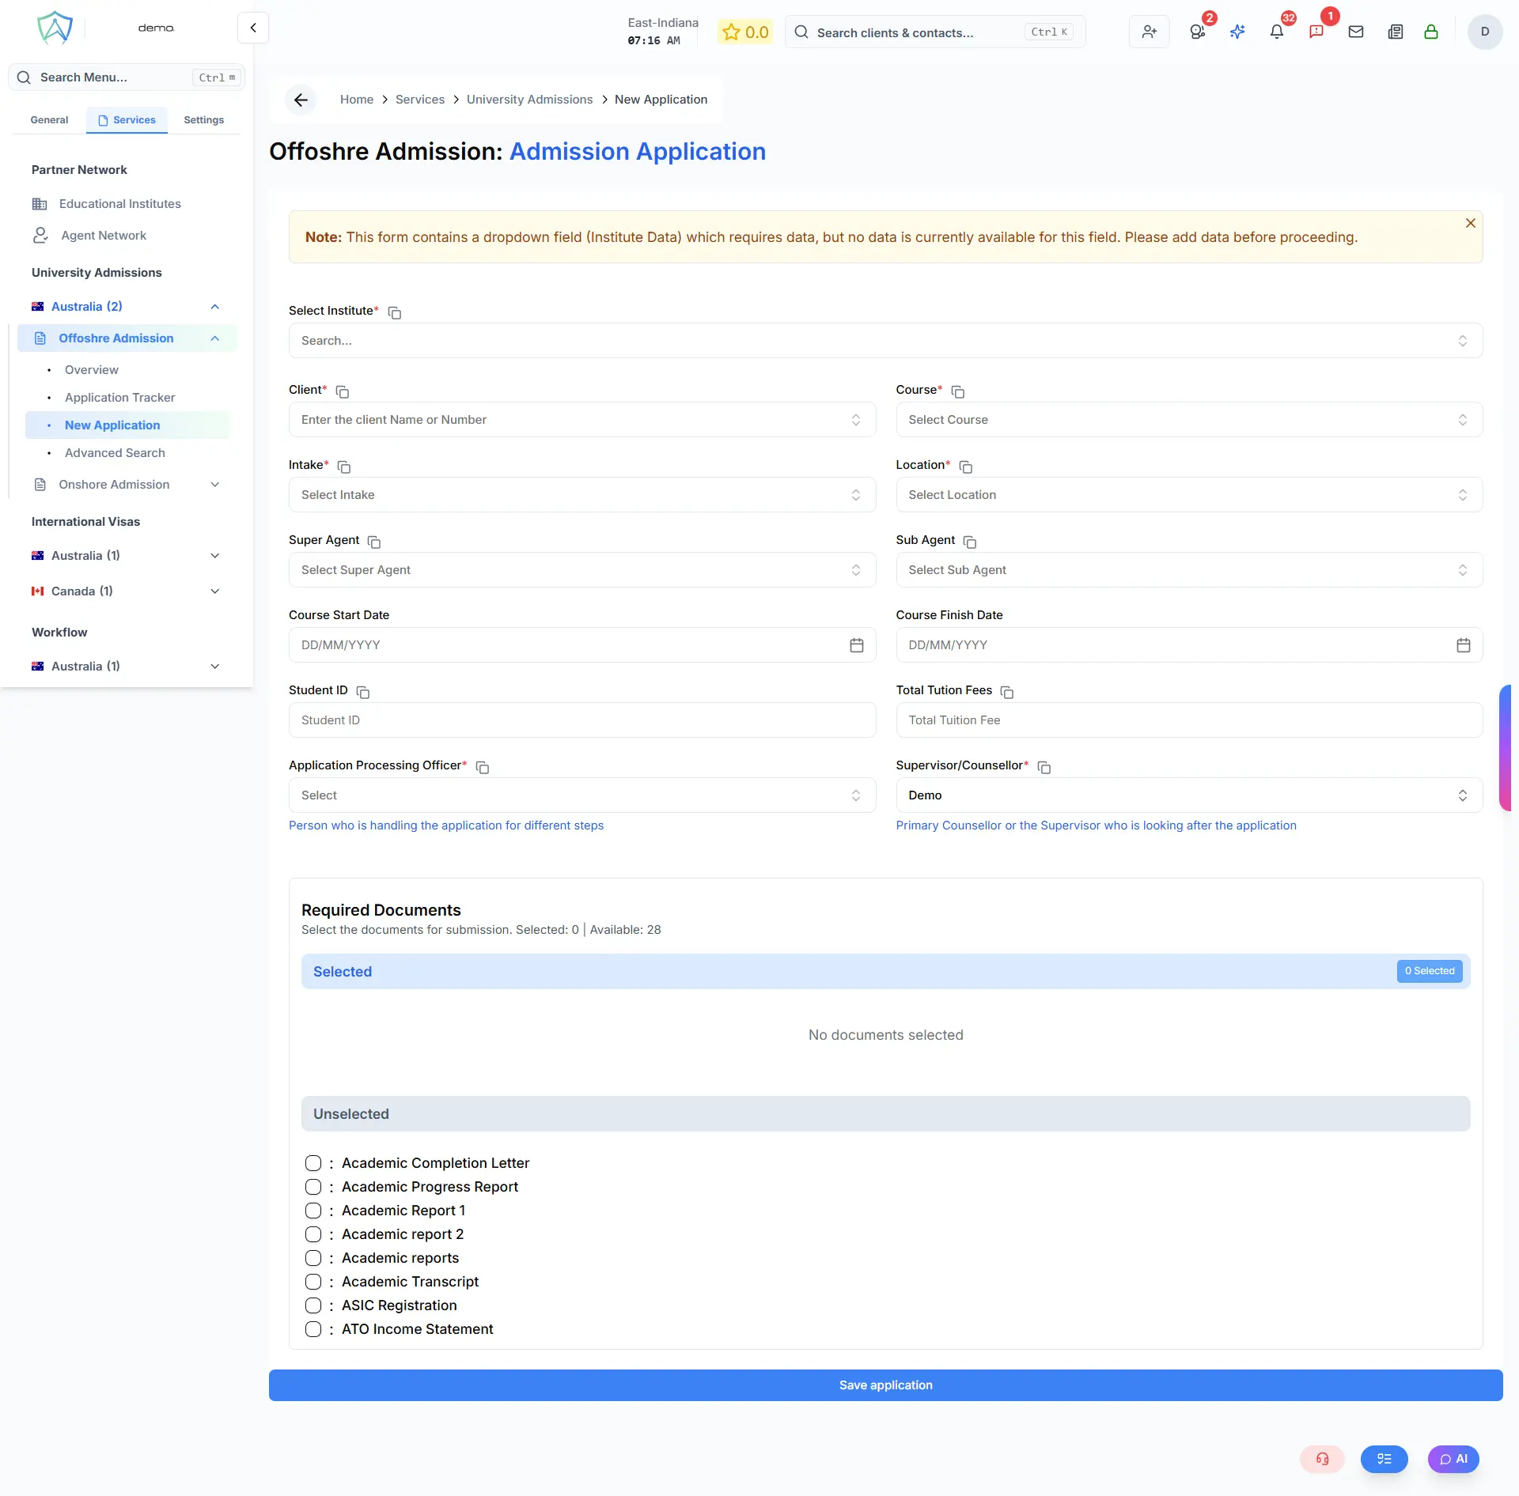This screenshot has height=1496, width=1519.
Task: Switch to the Settings tab
Action: pyautogui.click(x=203, y=119)
